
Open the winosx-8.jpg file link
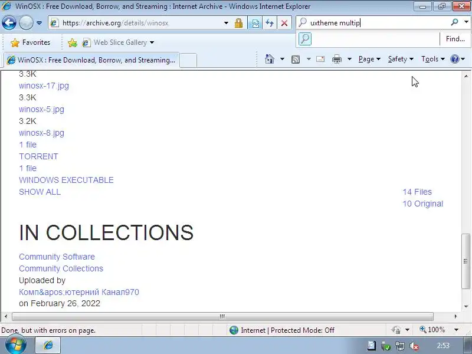coord(41,133)
